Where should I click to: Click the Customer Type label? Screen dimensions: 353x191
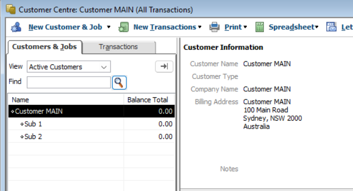tap(215, 77)
